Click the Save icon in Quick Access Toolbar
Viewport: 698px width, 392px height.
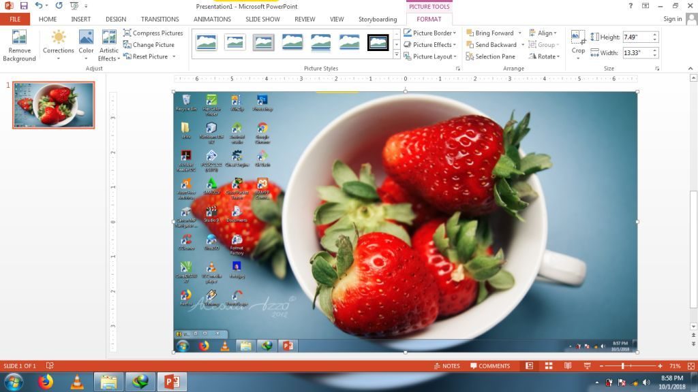coord(24,5)
